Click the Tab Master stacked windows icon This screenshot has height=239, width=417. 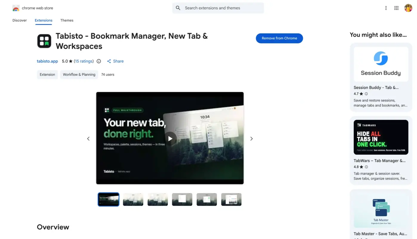pyautogui.click(x=381, y=208)
